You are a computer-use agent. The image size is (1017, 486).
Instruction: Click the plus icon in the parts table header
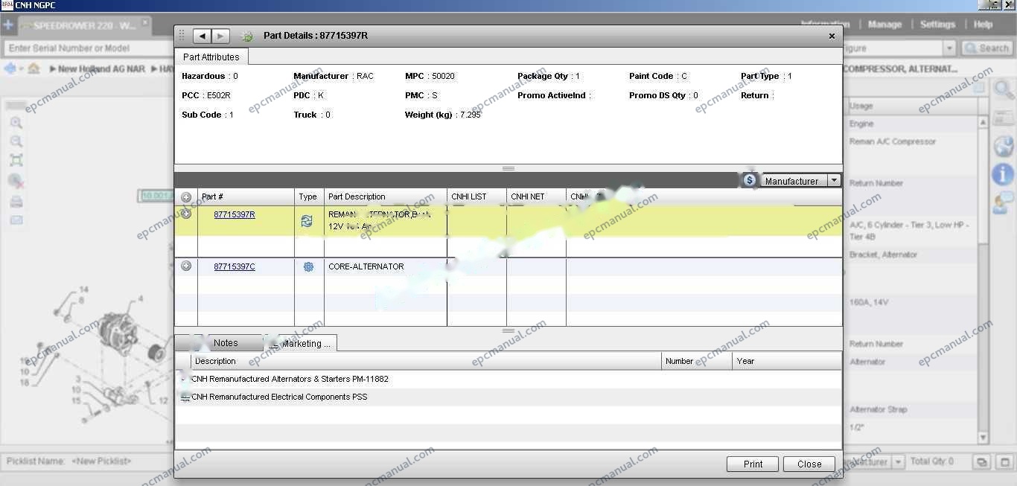coord(186,197)
